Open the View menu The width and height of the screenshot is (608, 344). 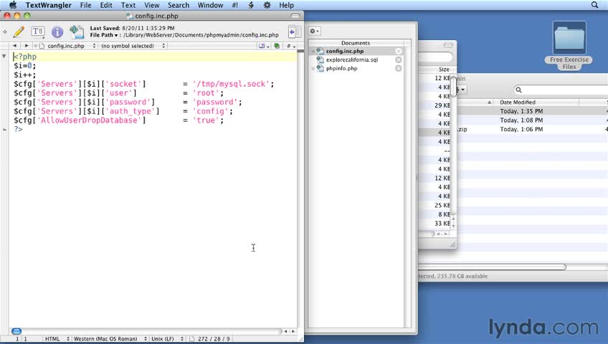[151, 5]
